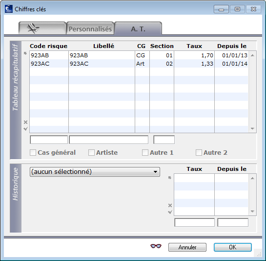Switch to the Personnalisés tab
The image size is (266, 261).
[90, 28]
